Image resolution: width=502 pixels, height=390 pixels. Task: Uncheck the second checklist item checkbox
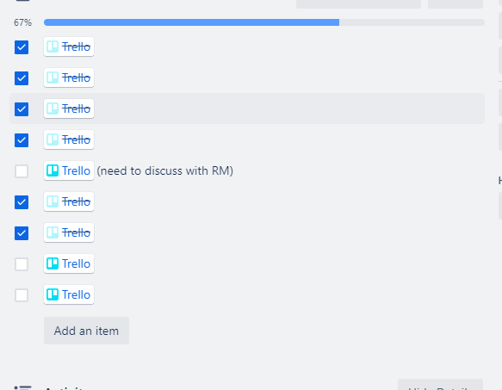22,78
